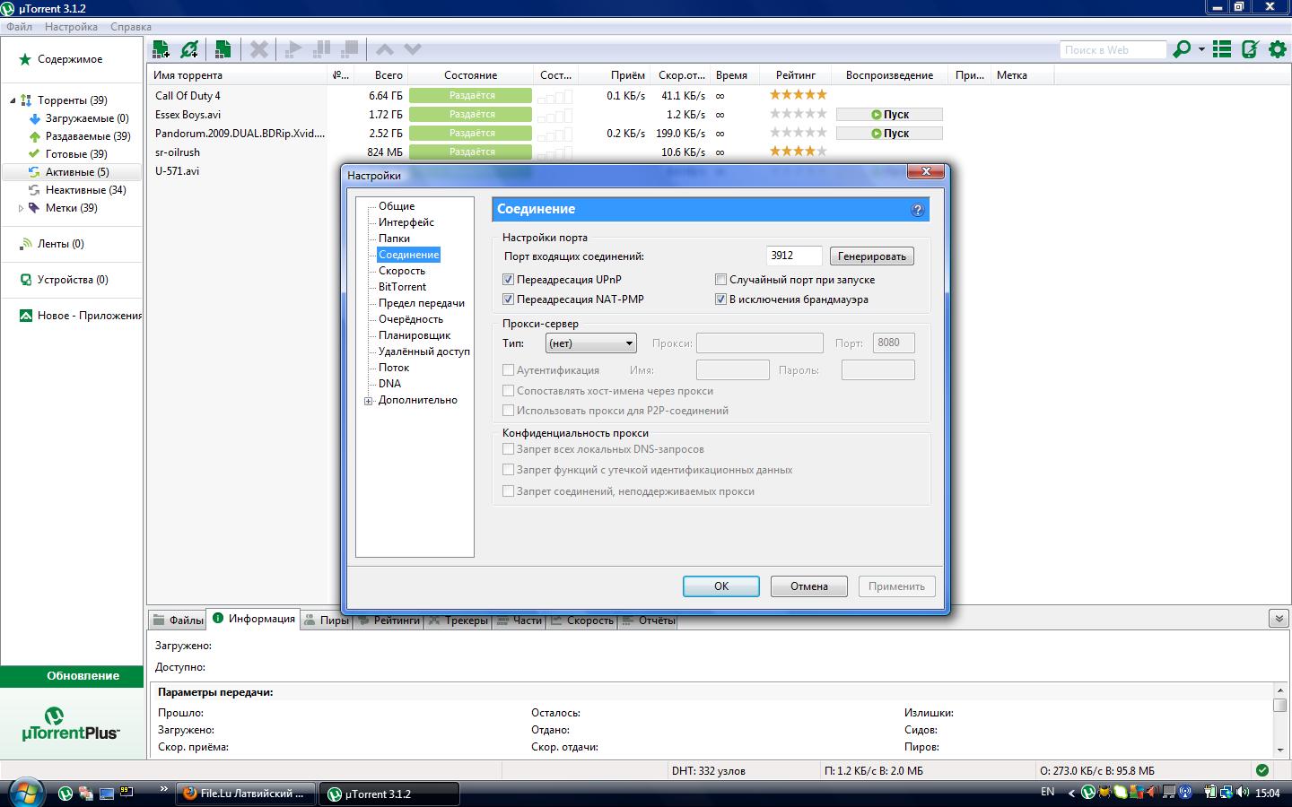Show hidden system tray icons arrow

pos(1069,793)
